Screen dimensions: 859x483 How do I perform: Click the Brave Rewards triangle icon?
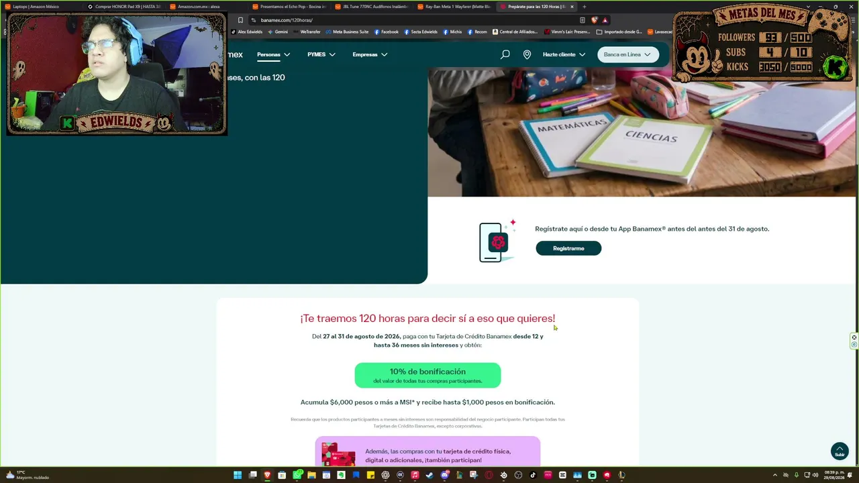point(605,20)
